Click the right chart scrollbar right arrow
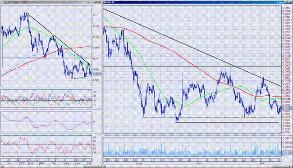 click(x=291, y=166)
